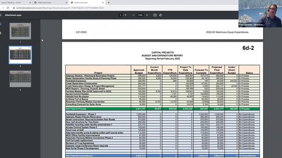Viewport: 282px width, 158px height.
Task: Close the Launch Meeting - Zoom tab
Action: [x=30, y=3]
